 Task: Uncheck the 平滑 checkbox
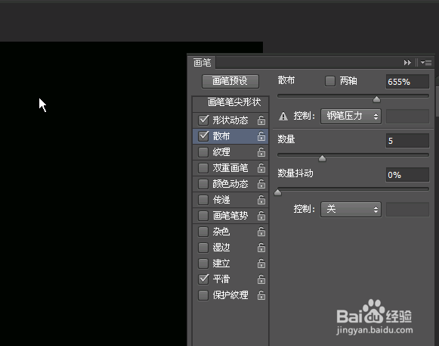point(203,279)
